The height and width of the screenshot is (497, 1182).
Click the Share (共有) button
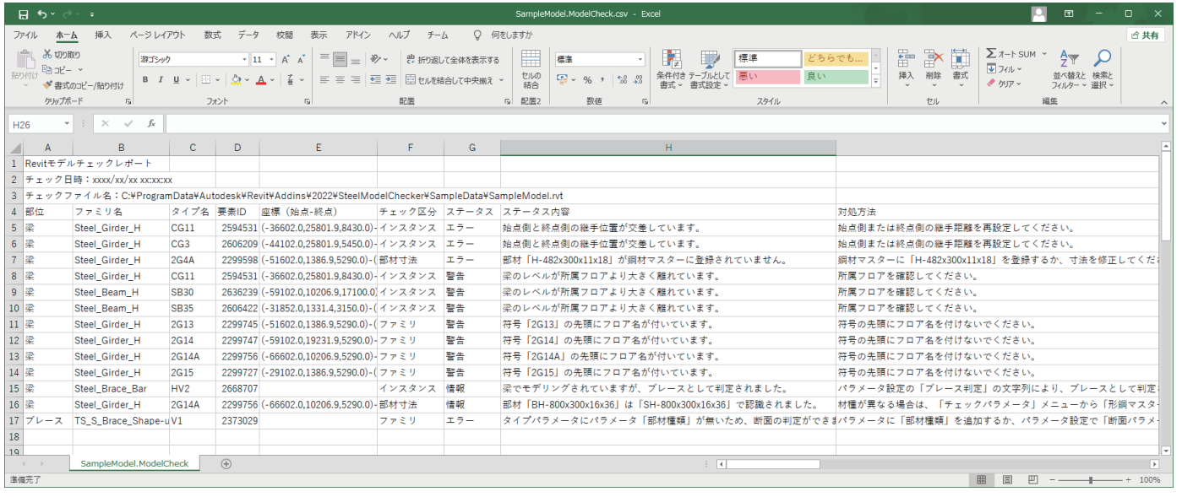tap(1145, 35)
